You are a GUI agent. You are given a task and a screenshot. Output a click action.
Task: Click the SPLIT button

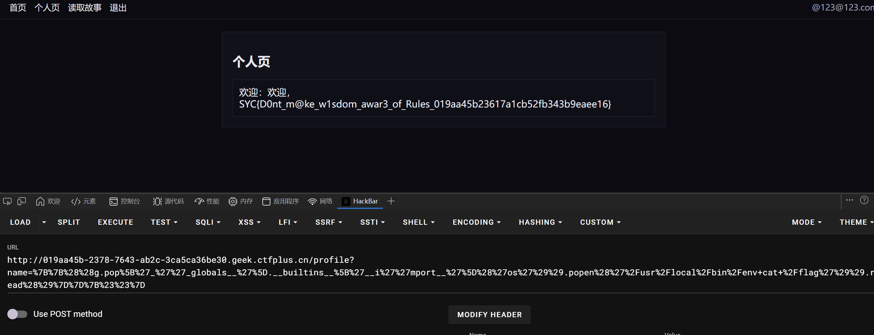pyautogui.click(x=69, y=222)
